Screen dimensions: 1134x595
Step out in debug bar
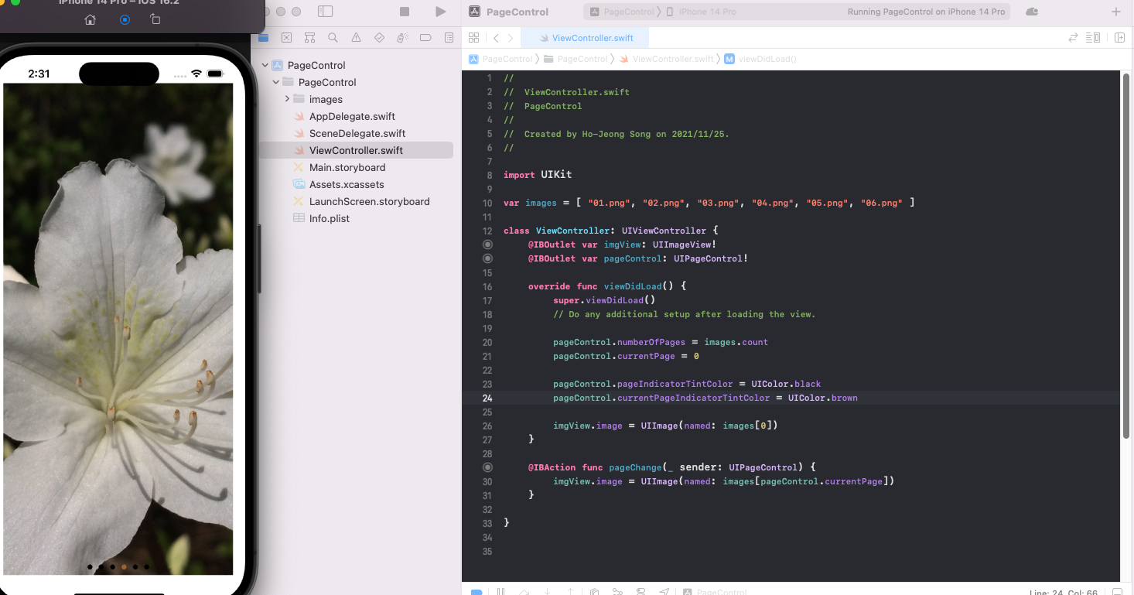[x=571, y=592]
